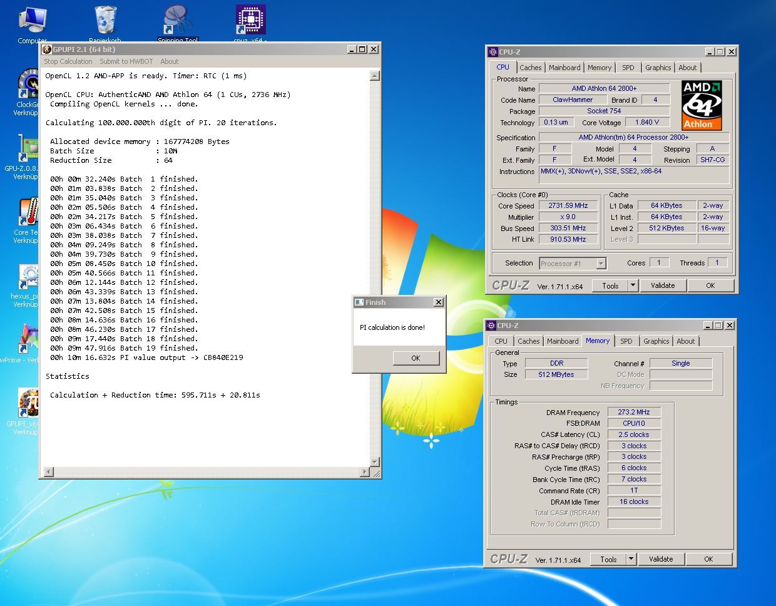The height and width of the screenshot is (606, 776).
Task: Click the Finish dialog title icon
Action: [359, 302]
